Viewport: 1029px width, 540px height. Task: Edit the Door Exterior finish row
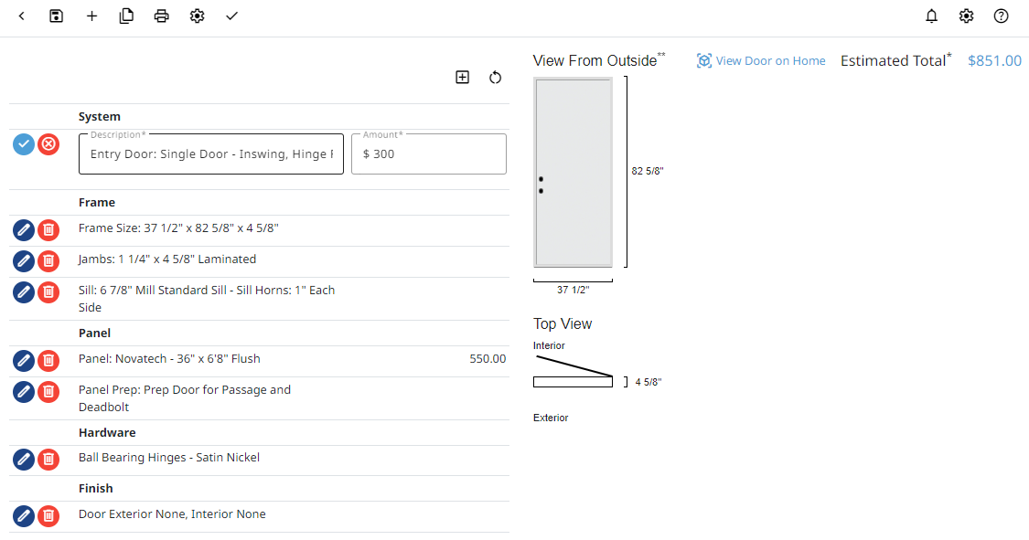point(24,516)
